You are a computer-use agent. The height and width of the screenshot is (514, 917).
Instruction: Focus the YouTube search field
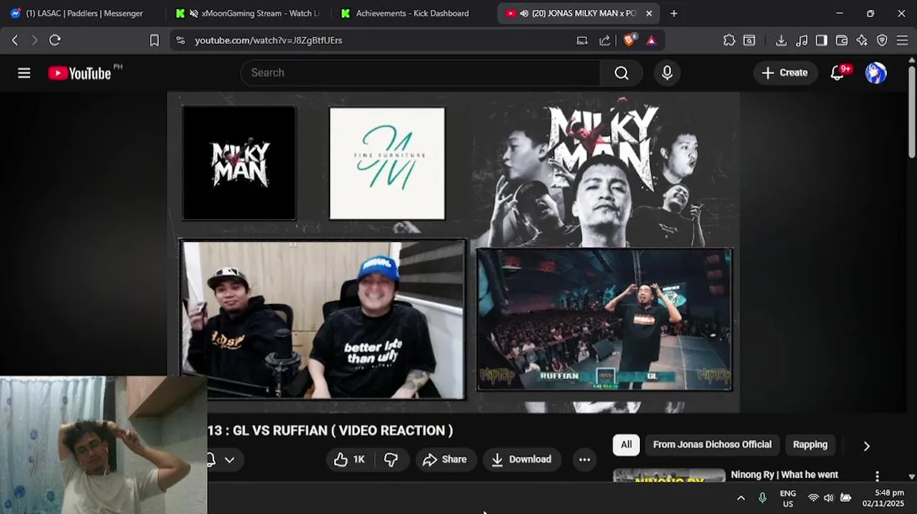pos(421,73)
